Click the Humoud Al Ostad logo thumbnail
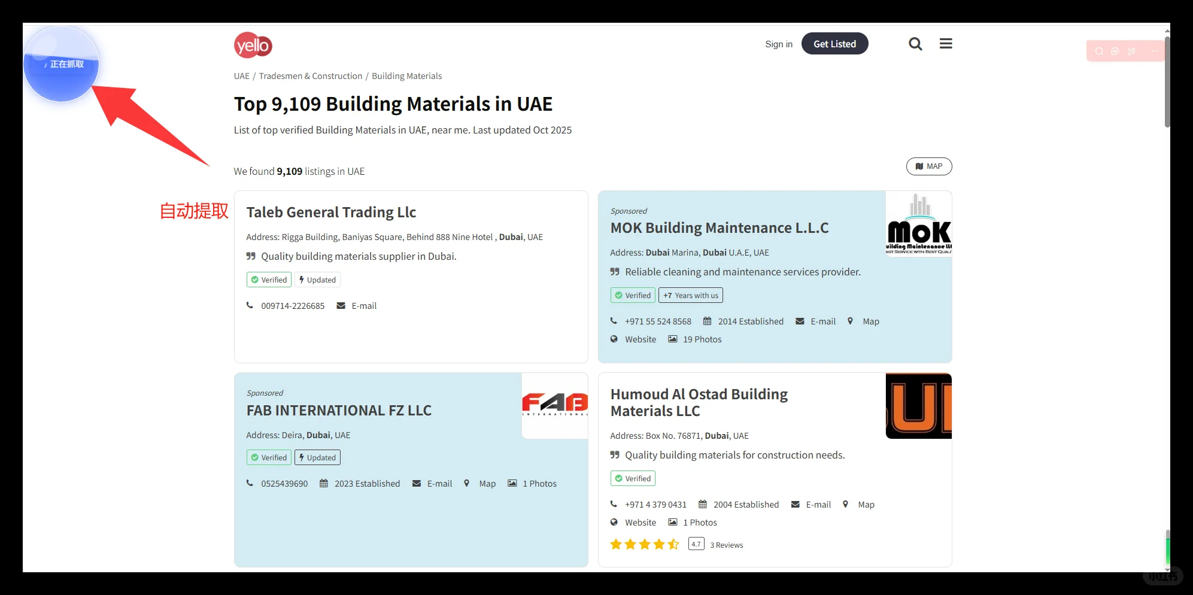Image resolution: width=1193 pixels, height=595 pixels. pos(919,406)
